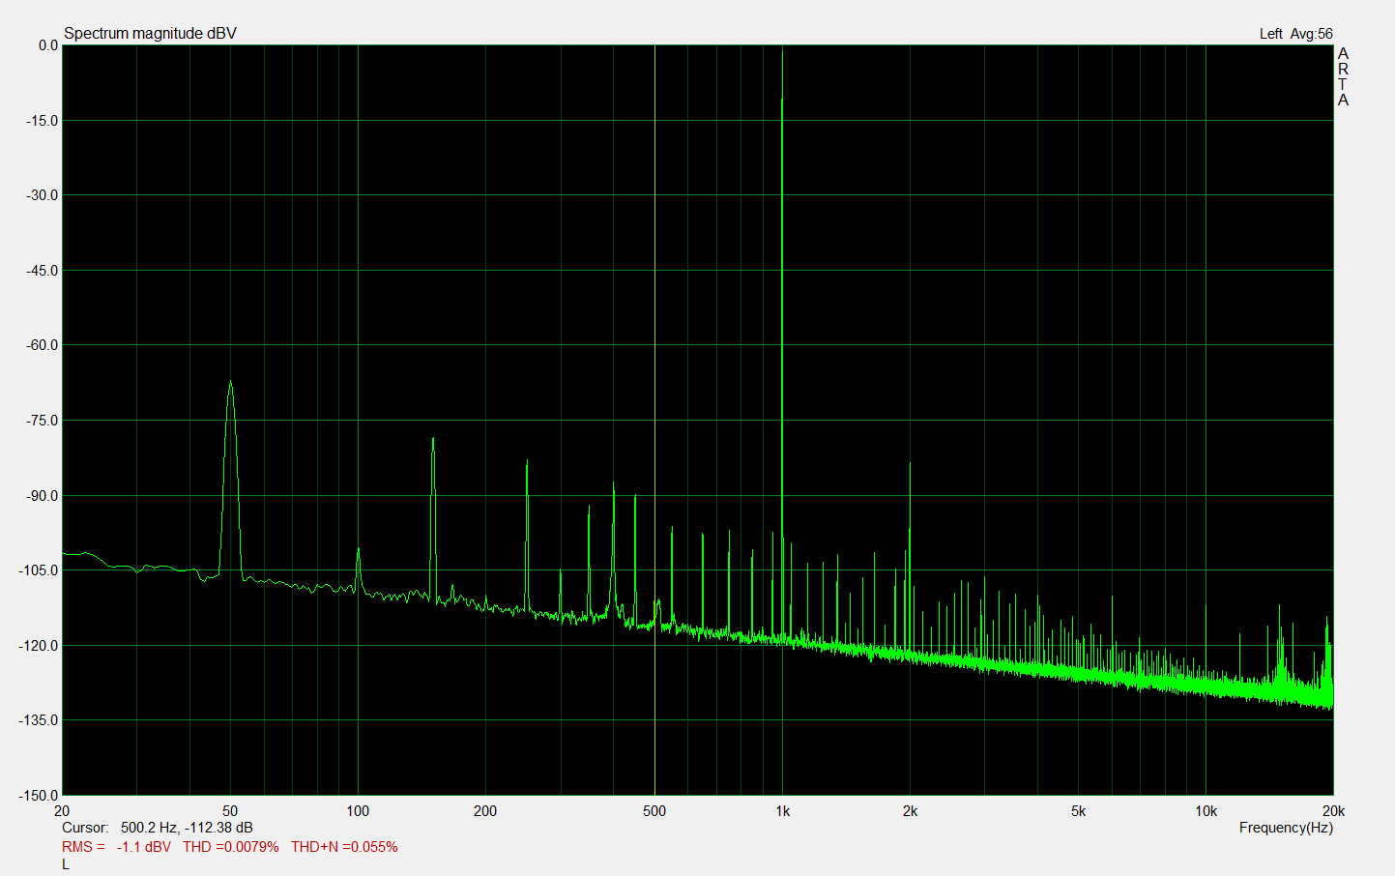Screen dimensions: 1395x876
Task: Click the "THD =0.0079%" readout
Action: [230, 847]
